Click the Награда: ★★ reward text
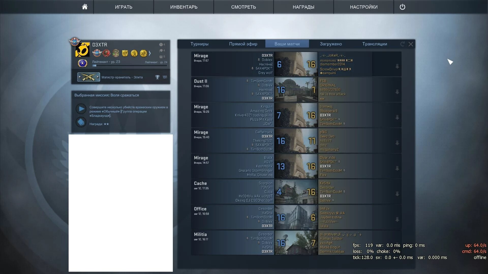 (99, 124)
